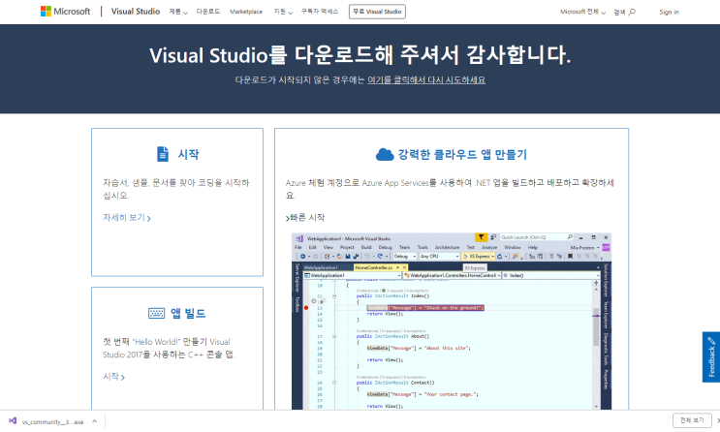The width and height of the screenshot is (720, 432).
Task: Click the Sign in link
Action: point(669,12)
